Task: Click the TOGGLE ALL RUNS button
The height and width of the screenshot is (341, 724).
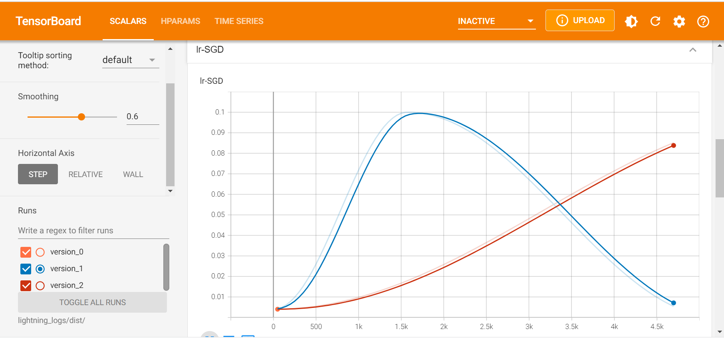Action: click(x=92, y=302)
